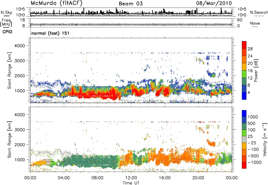Click the 'Time UT' axis title
The height and width of the screenshot is (185, 268).
[x=131, y=183]
